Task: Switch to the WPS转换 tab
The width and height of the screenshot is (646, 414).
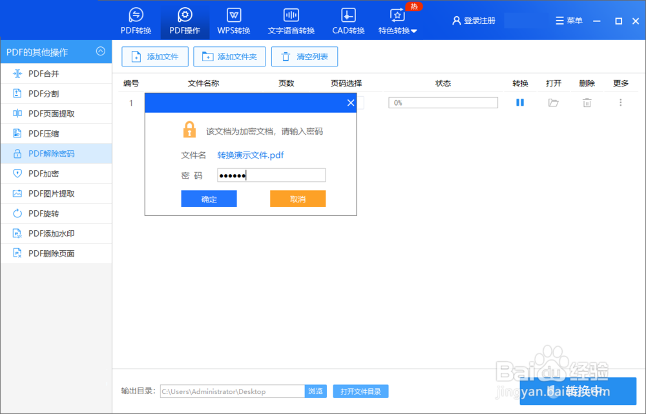Action: pos(234,20)
